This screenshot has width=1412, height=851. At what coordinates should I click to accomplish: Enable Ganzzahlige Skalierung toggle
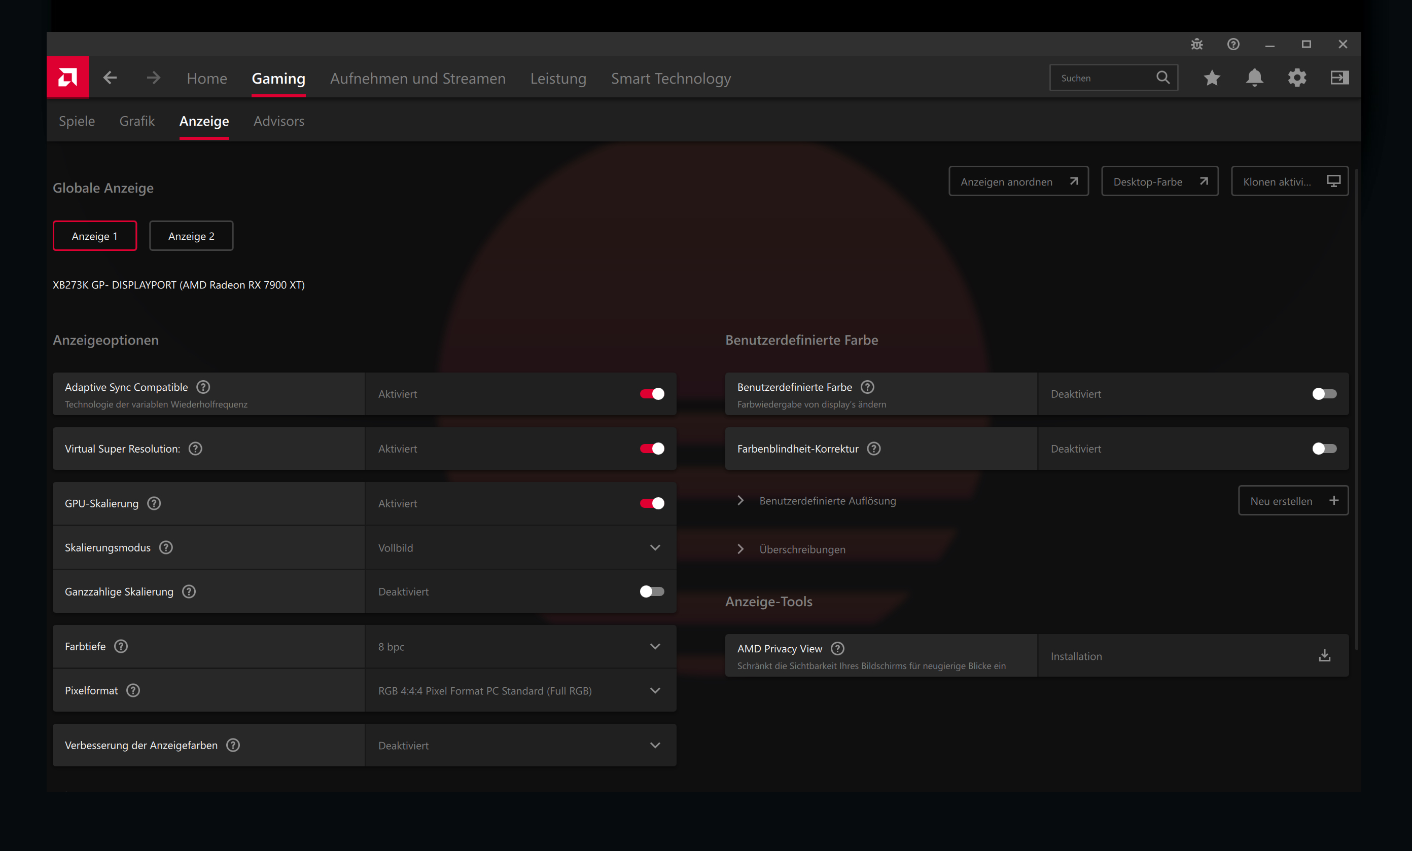652,591
